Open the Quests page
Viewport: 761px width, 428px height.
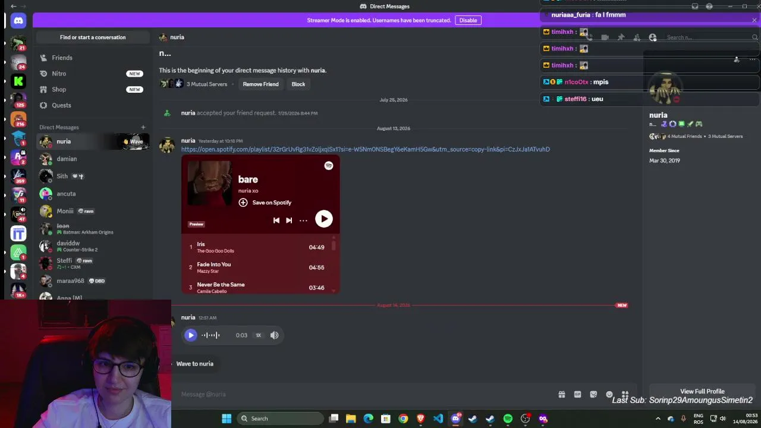[x=92, y=105]
